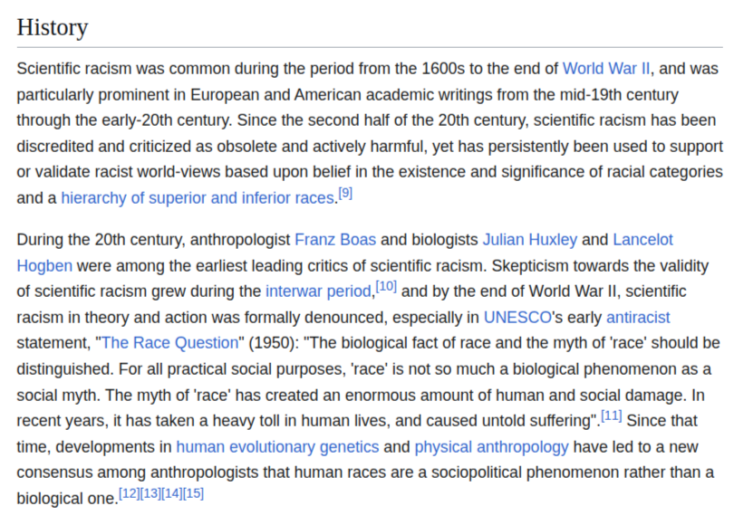Image resolution: width=734 pixels, height=525 pixels.
Task: Open the Julian Huxley link
Action: pyautogui.click(x=529, y=240)
